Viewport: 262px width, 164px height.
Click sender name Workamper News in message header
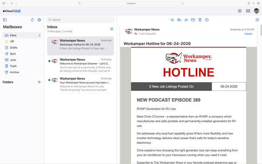click(147, 29)
